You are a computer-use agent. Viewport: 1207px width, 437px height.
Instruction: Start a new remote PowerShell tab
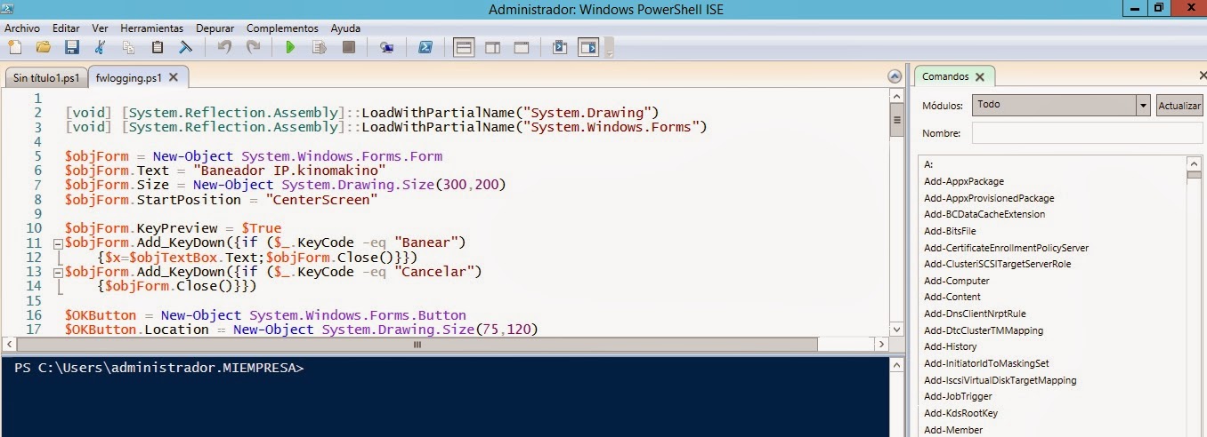386,47
